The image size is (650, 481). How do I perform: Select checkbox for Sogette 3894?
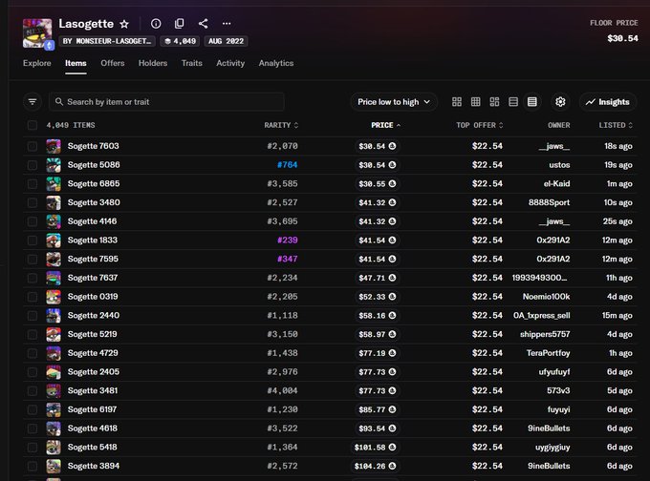[32, 466]
